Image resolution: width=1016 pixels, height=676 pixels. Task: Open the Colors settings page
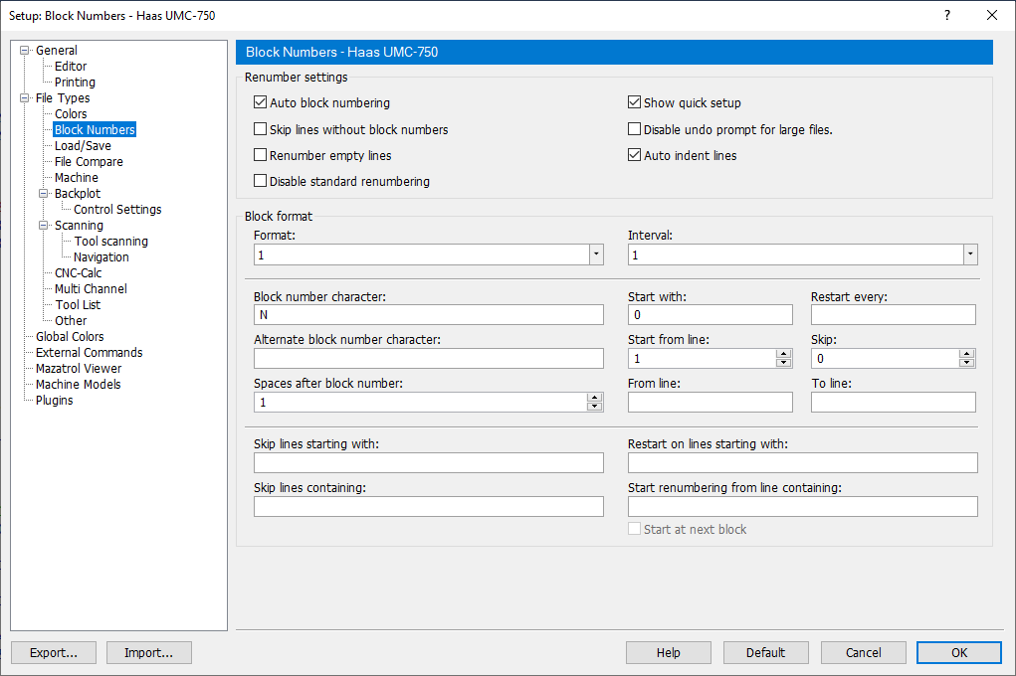tap(70, 113)
